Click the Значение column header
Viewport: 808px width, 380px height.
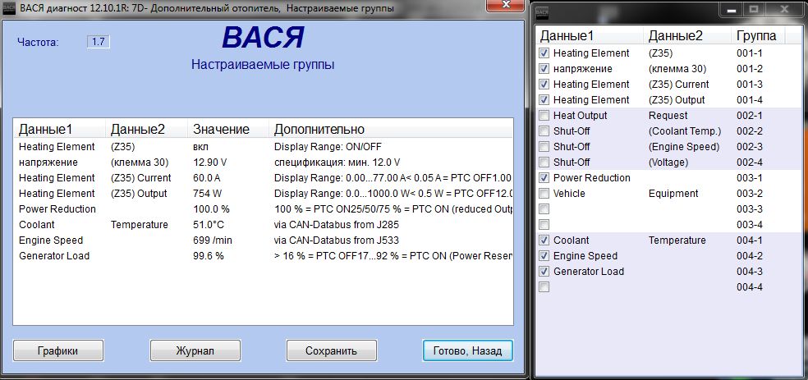(x=227, y=129)
